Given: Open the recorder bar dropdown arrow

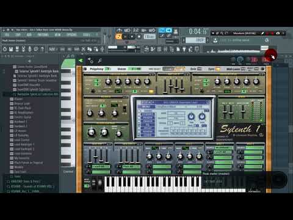Looking at the screenshot, I should click(x=213, y=33).
